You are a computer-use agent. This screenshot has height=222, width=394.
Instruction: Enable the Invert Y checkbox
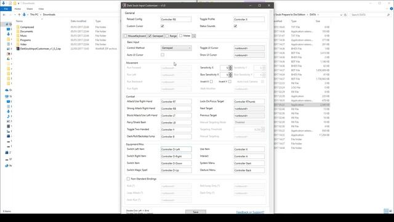[x=230, y=81]
